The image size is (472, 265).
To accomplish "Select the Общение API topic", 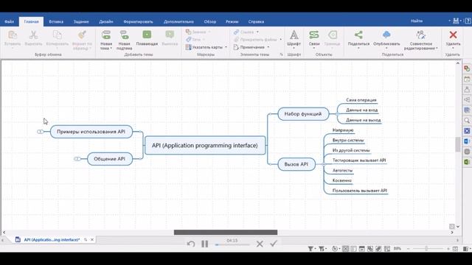I will (110, 159).
